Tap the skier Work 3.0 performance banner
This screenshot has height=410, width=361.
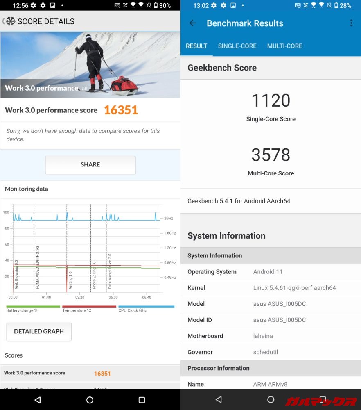point(90,65)
